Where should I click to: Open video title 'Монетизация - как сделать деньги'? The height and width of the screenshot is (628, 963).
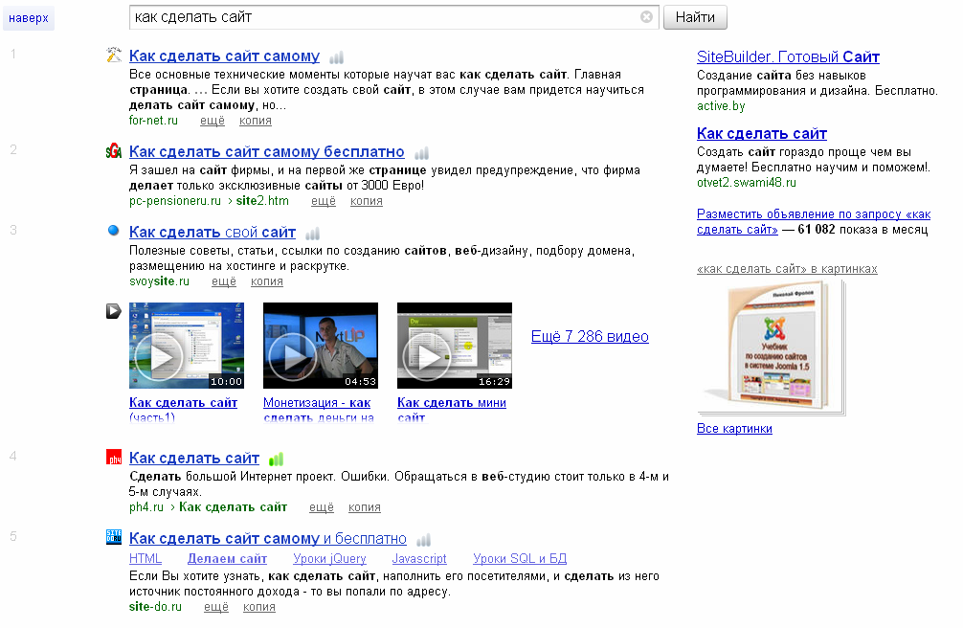point(318,409)
